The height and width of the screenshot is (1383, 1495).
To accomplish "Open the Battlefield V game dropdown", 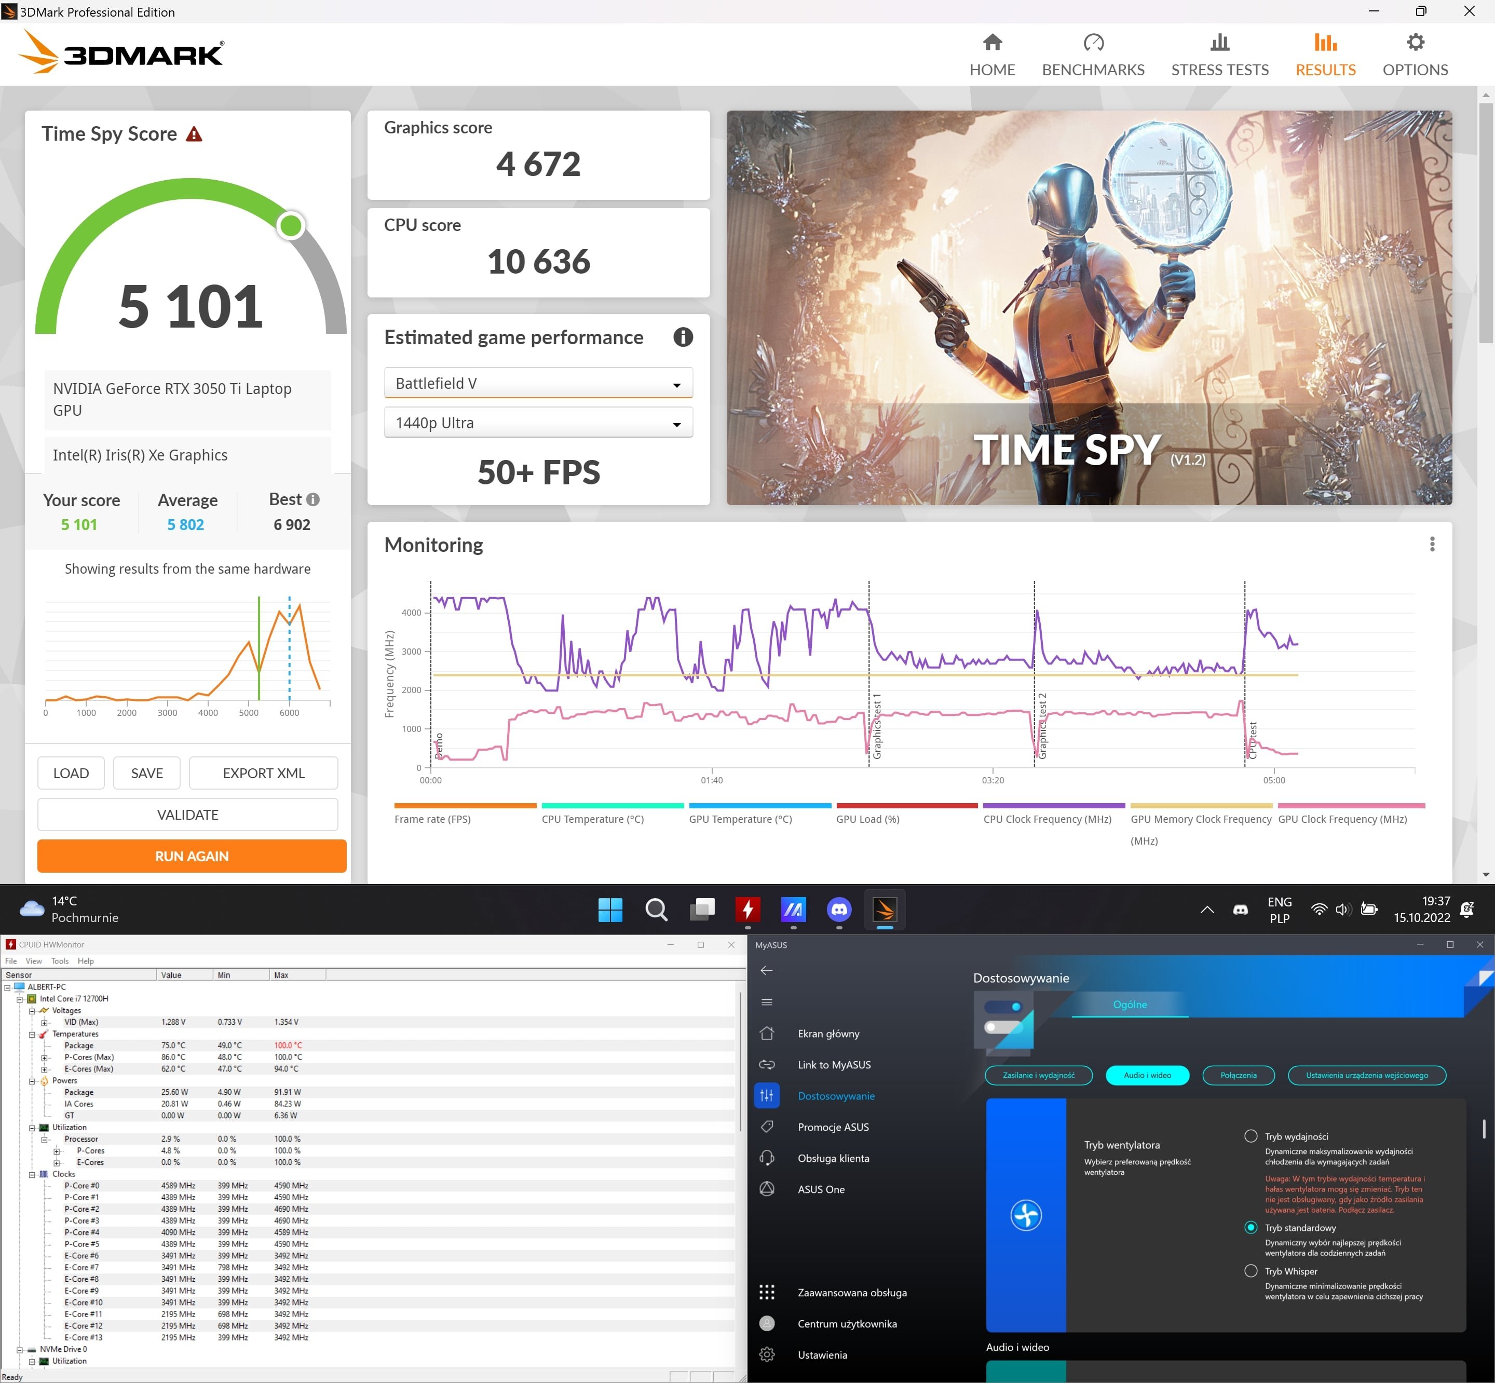I will pos(538,383).
